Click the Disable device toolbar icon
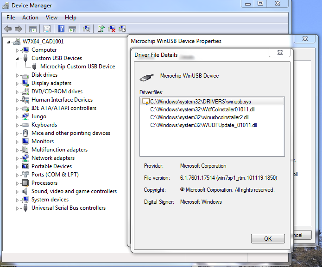The image size is (322, 267). click(x=122, y=29)
